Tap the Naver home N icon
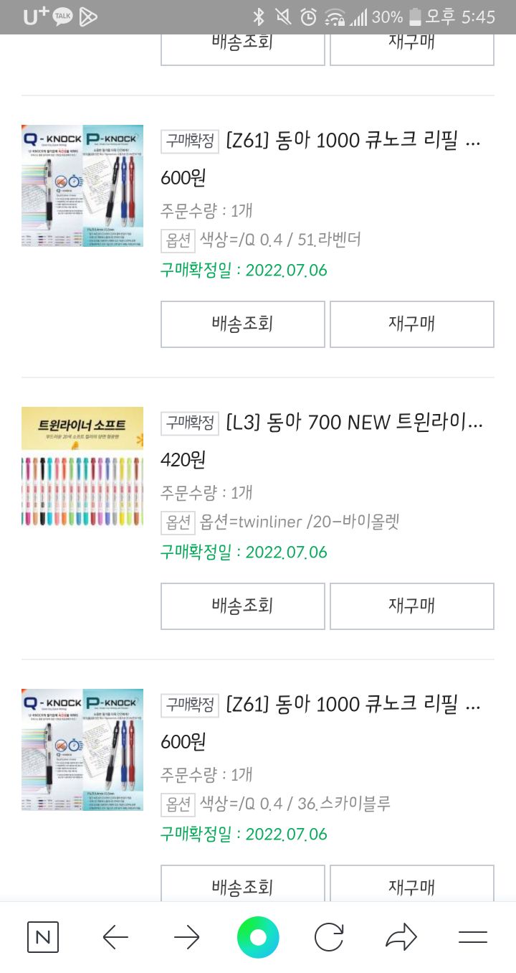The height and width of the screenshot is (973, 516). pos(43,937)
